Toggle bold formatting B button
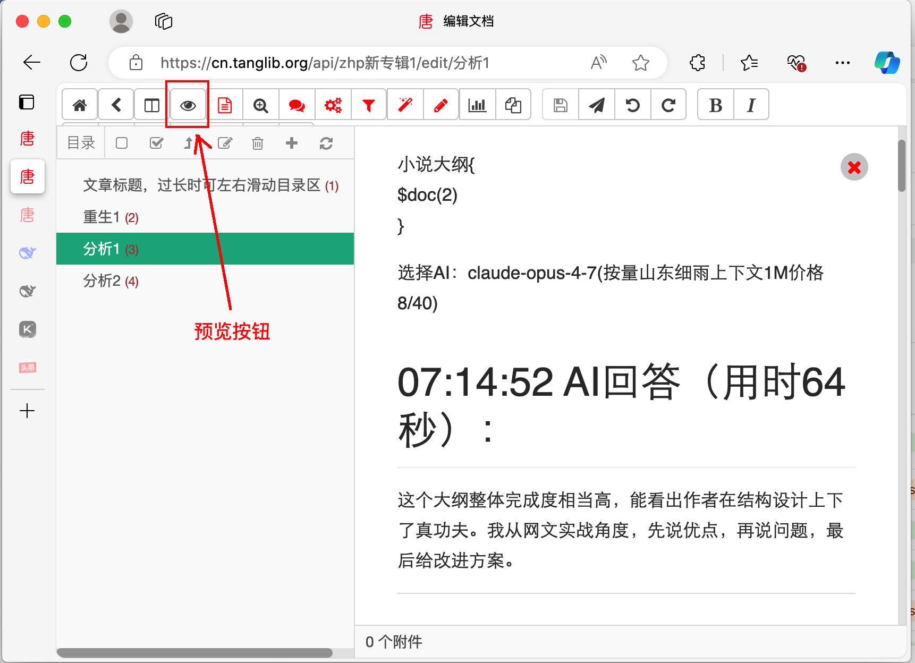 click(716, 105)
